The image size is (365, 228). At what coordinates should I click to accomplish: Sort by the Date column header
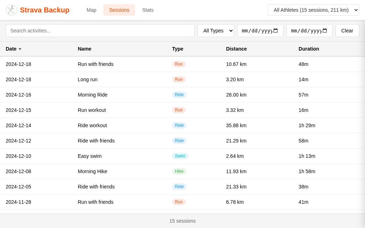tap(11, 49)
